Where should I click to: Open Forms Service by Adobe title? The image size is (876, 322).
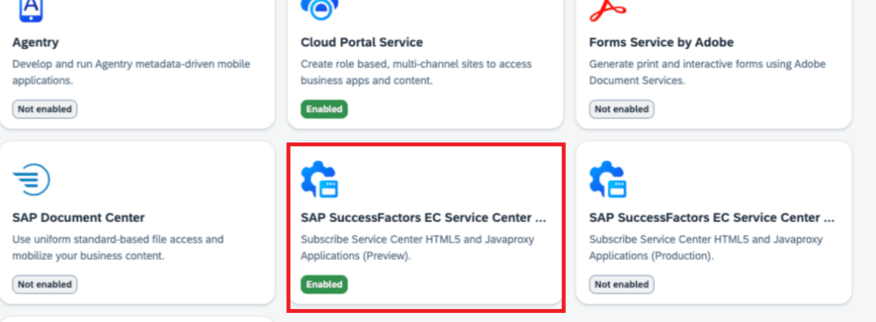click(x=662, y=42)
